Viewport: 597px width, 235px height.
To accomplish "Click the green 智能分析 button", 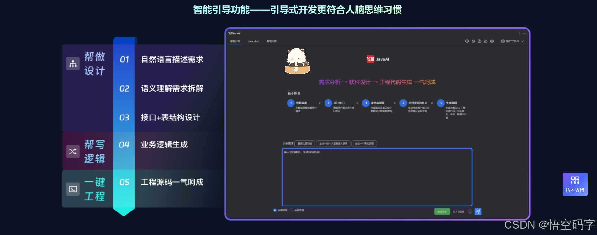I will coord(442,211).
